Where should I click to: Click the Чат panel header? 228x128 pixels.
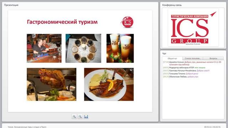tap(164, 54)
